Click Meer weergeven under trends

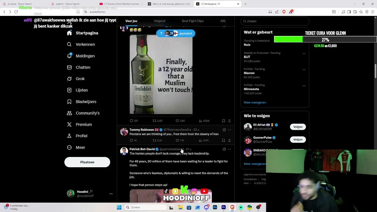coord(255,102)
